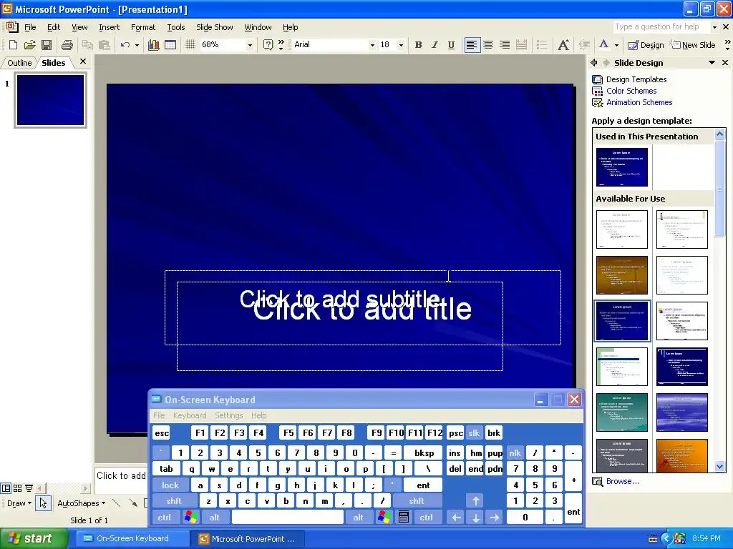The height and width of the screenshot is (549, 733).
Task: Click the spacebar on On-Screen Keyboard
Action: pos(288,518)
